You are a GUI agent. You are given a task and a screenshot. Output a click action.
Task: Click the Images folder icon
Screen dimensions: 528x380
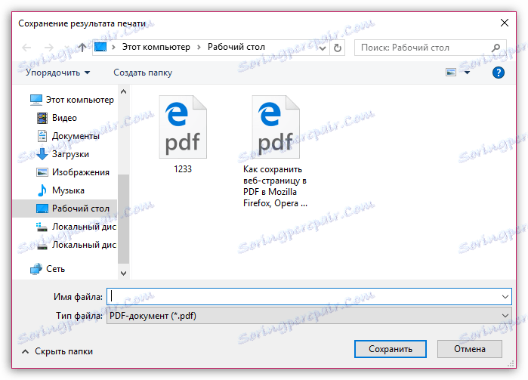pos(42,172)
